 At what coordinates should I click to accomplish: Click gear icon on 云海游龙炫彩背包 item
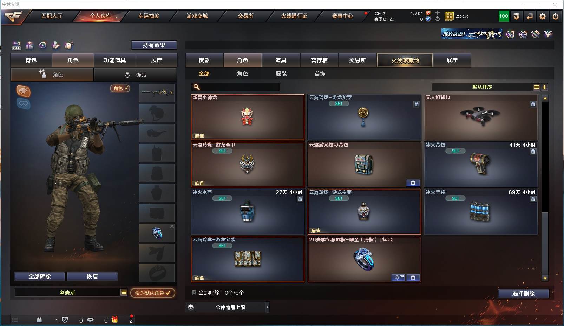(x=413, y=183)
